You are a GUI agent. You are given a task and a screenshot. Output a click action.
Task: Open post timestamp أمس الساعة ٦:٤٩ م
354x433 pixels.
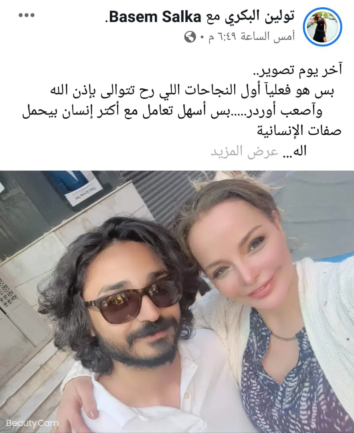[x=251, y=37]
